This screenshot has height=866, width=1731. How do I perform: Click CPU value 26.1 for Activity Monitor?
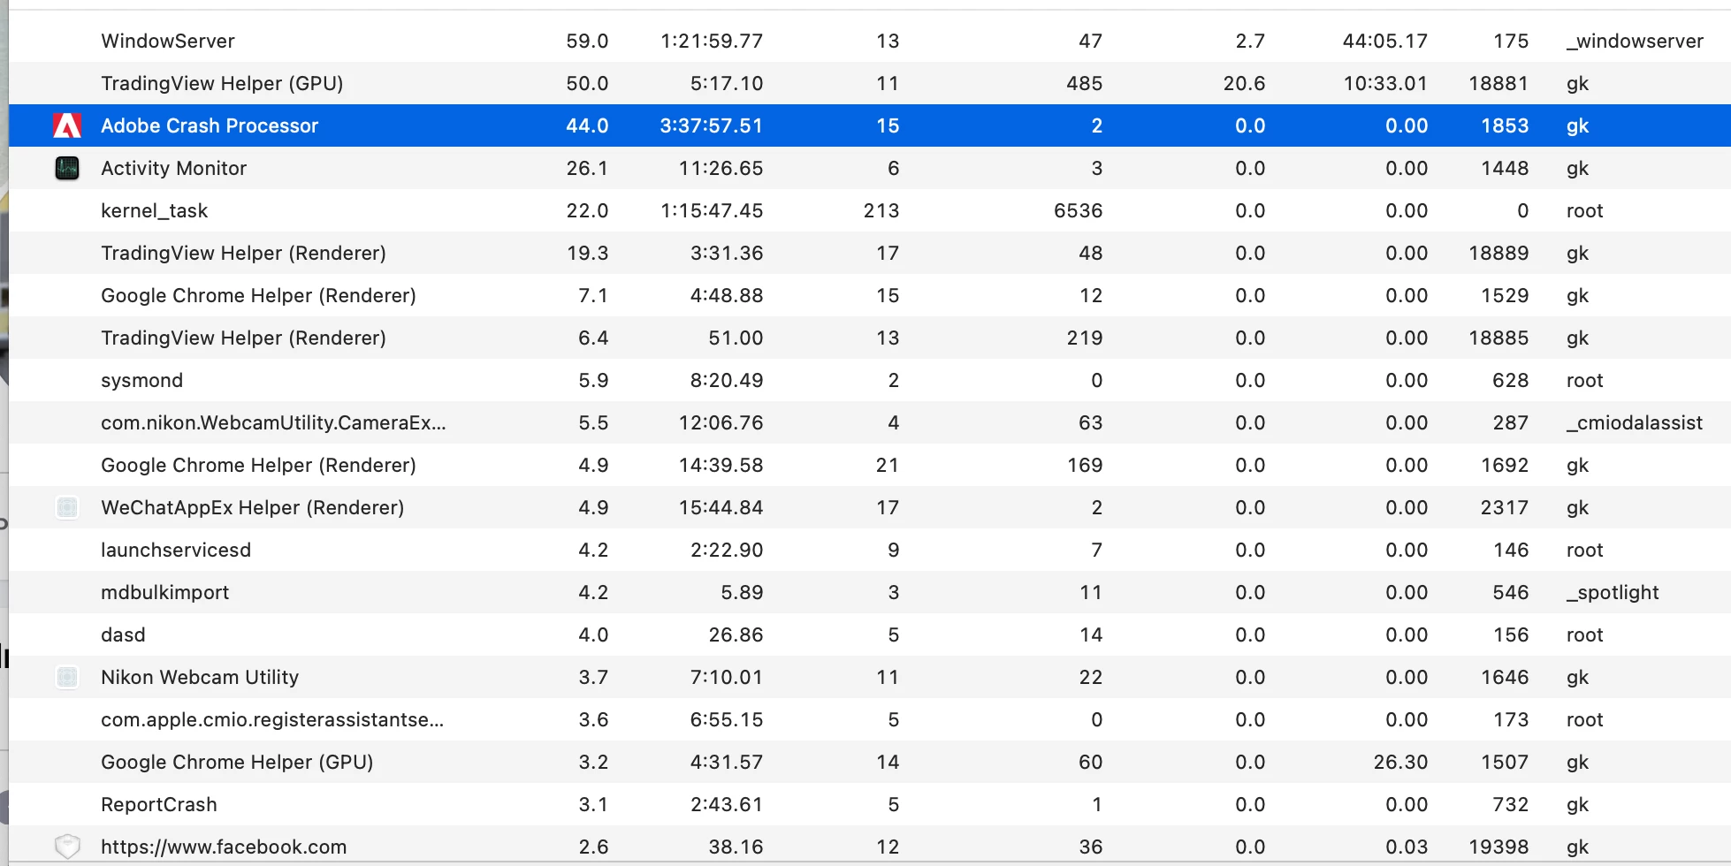tap(587, 168)
